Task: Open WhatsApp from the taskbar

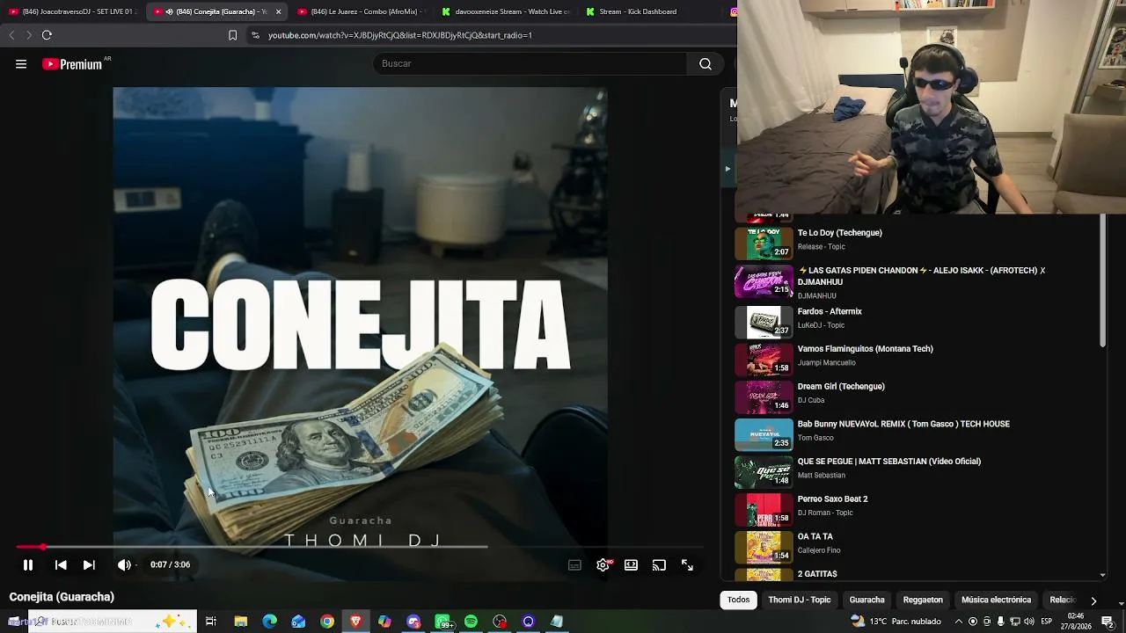Action: pos(442,622)
